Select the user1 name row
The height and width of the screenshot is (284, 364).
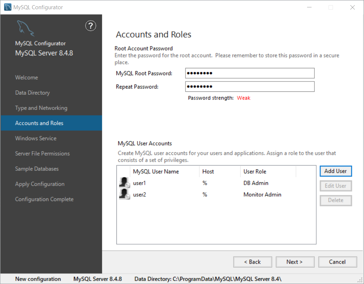coord(139,183)
